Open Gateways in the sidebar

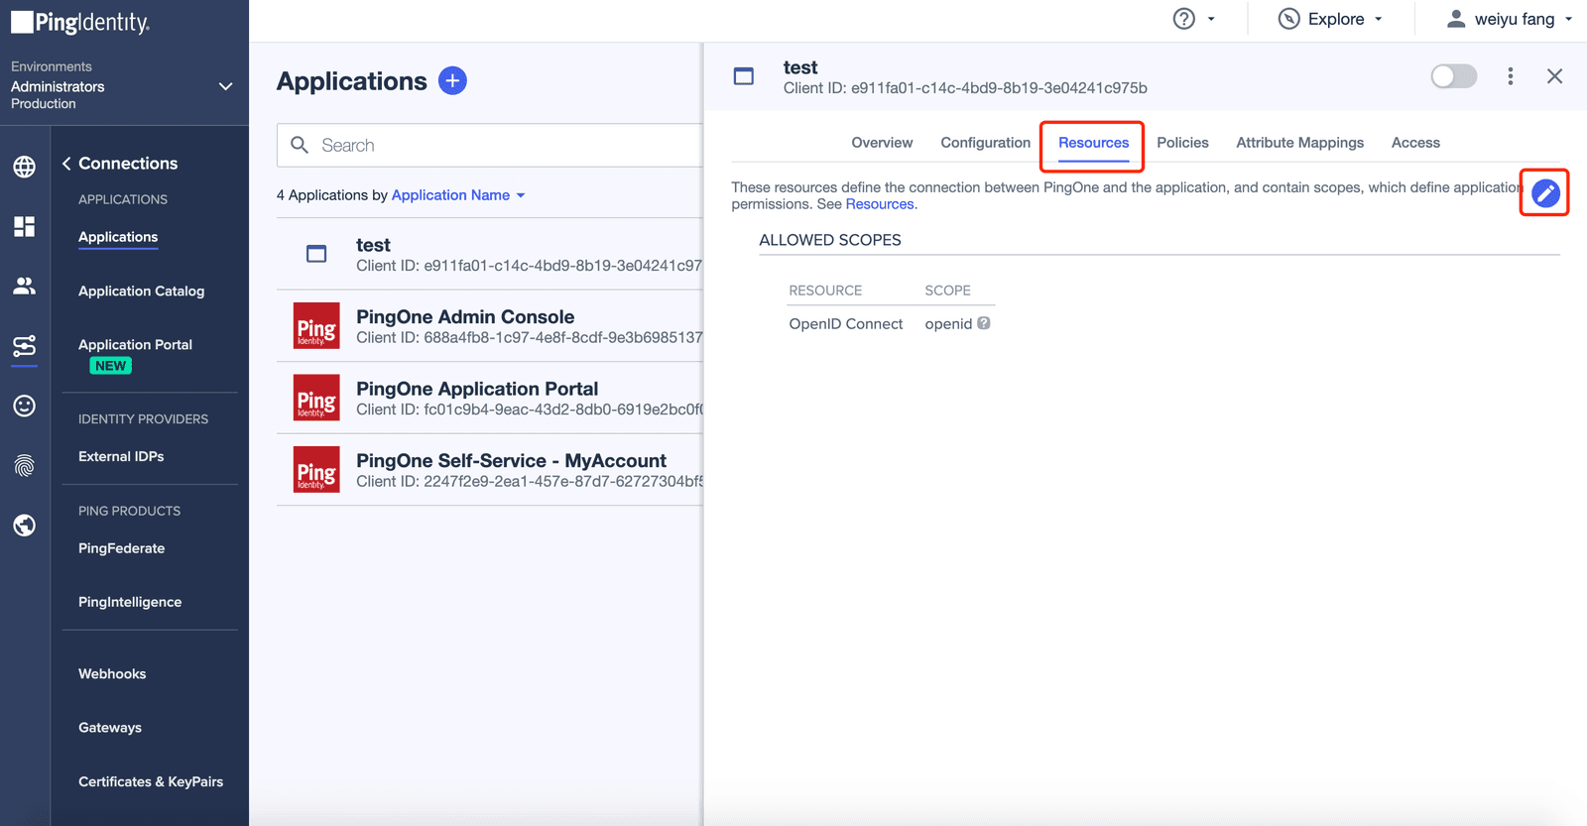coord(110,728)
